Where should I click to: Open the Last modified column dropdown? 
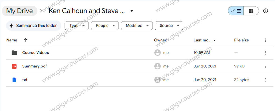tap(205, 40)
